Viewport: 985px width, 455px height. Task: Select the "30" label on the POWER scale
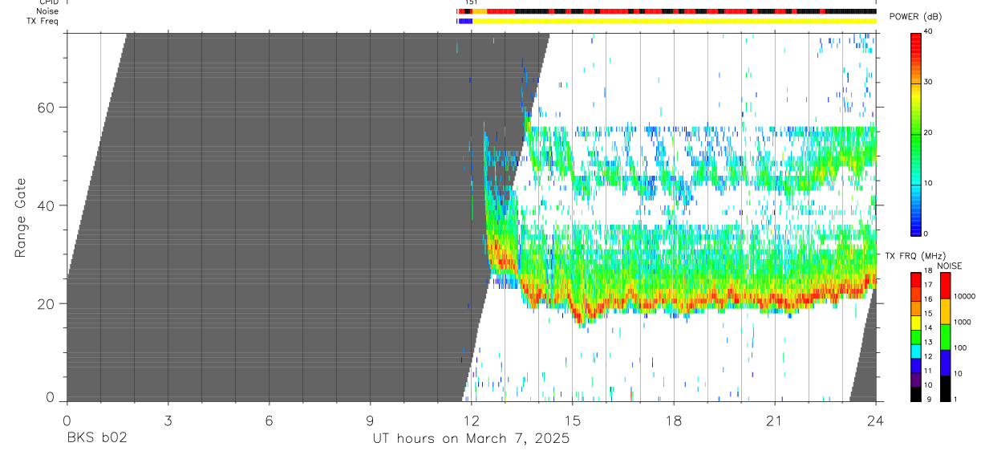929,82
